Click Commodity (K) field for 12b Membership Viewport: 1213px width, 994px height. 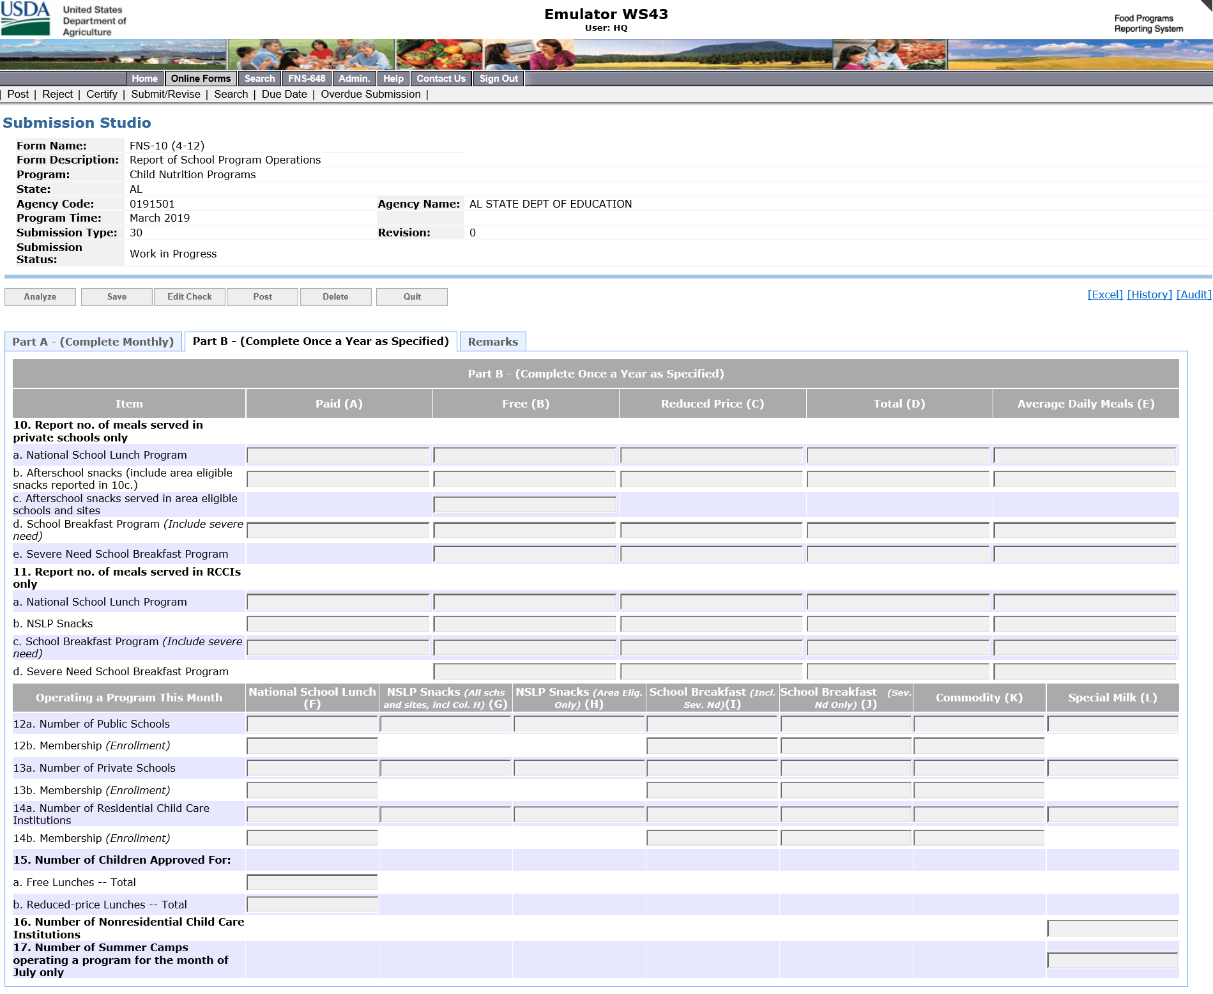979,746
